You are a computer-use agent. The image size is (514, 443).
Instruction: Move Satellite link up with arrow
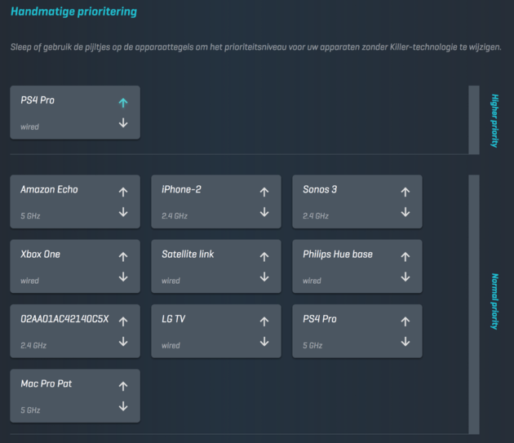264,257
